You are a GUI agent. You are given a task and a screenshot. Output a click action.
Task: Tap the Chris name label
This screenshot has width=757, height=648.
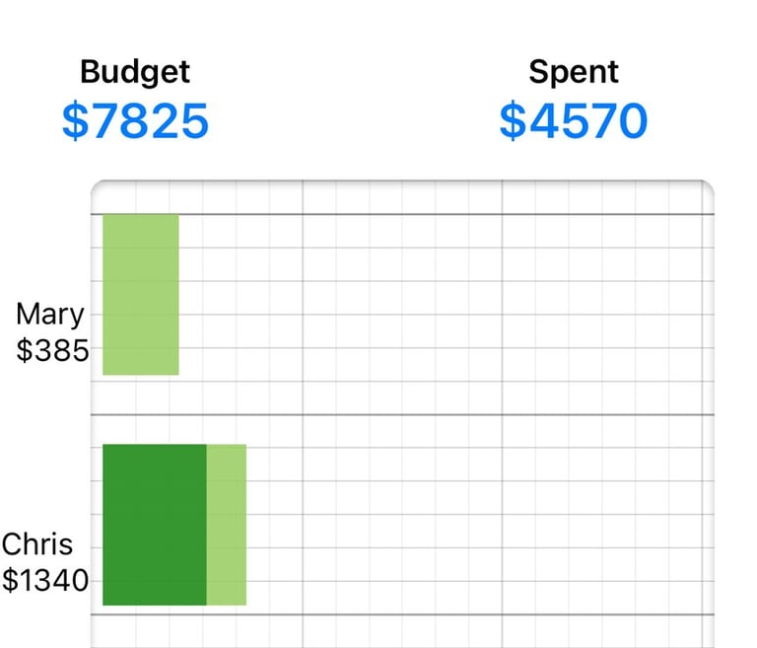click(37, 544)
